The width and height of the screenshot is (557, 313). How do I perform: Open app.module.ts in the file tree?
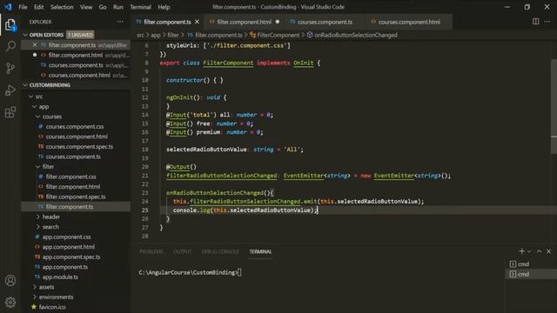60,276
